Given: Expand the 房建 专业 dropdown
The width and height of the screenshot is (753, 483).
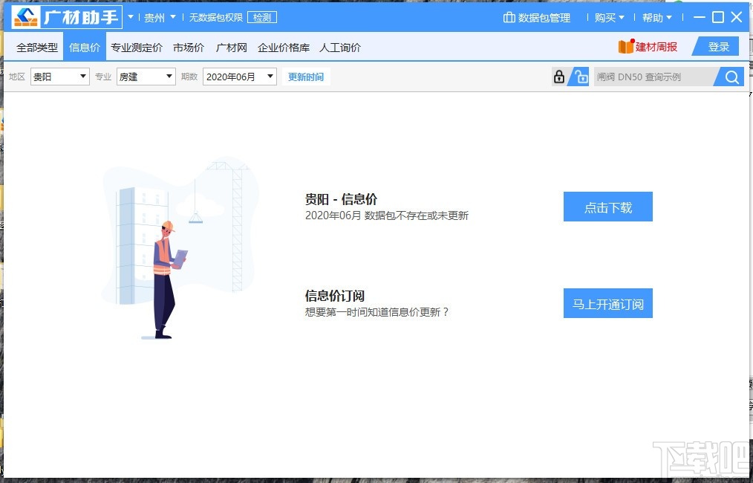Looking at the screenshot, I should coord(146,77).
